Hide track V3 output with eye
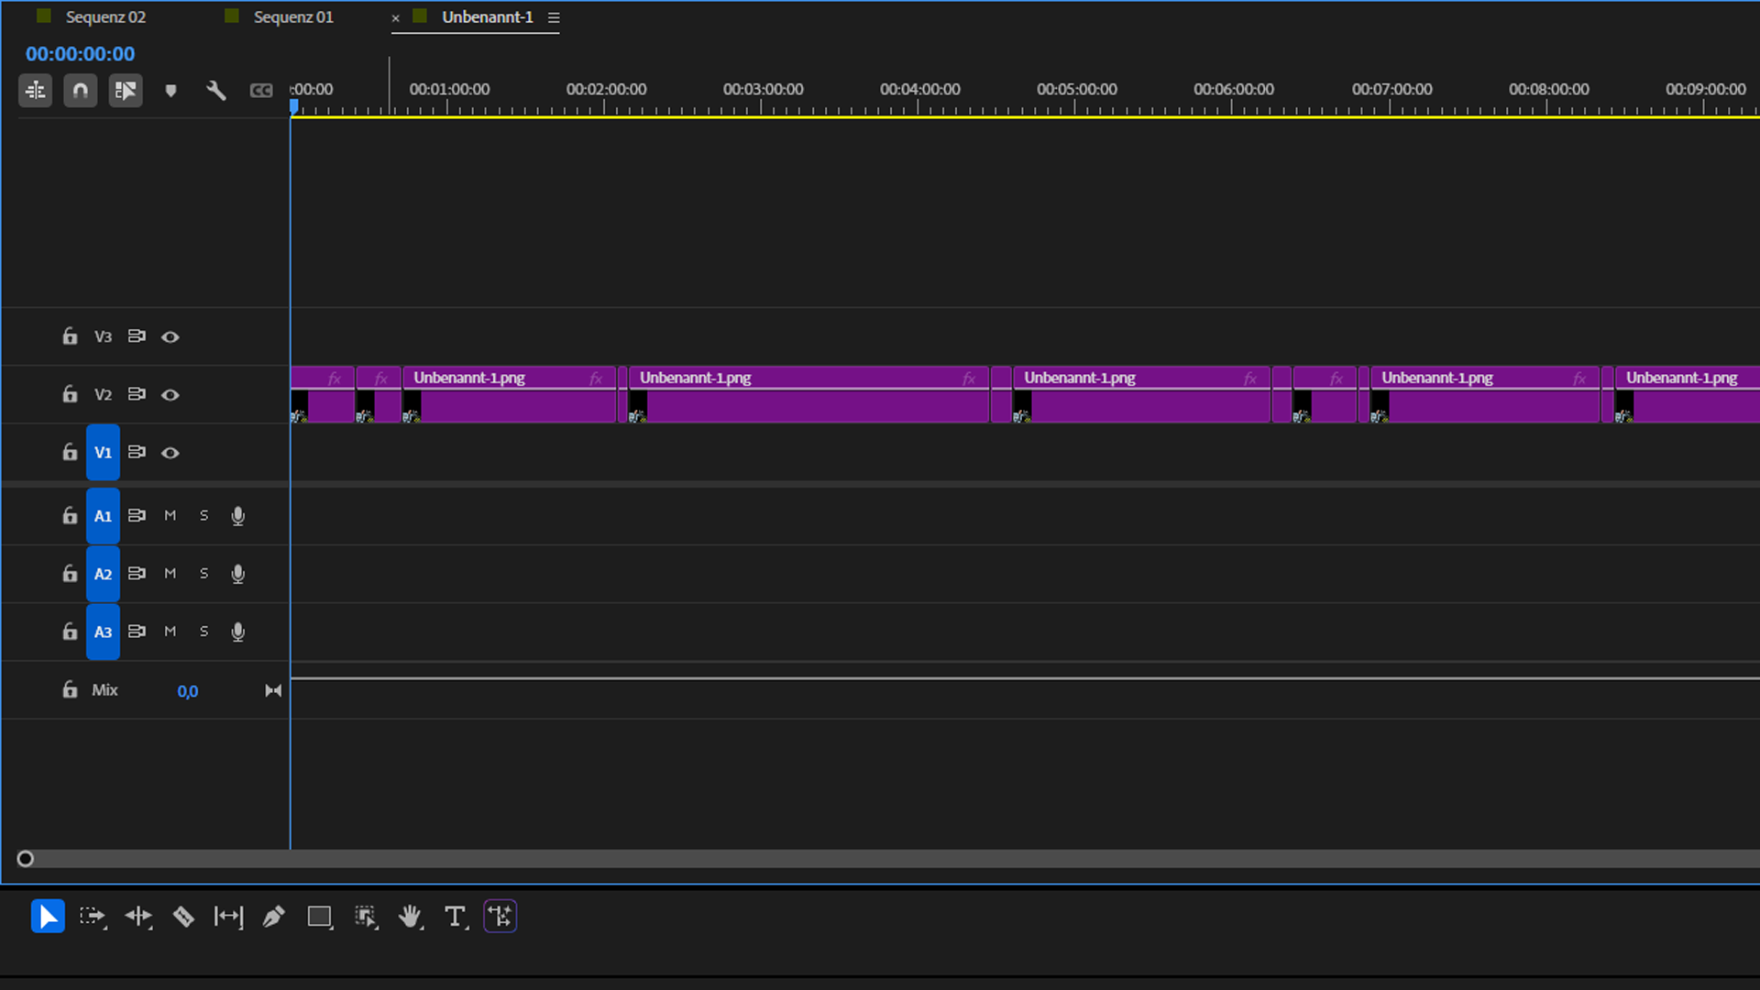 click(x=170, y=337)
